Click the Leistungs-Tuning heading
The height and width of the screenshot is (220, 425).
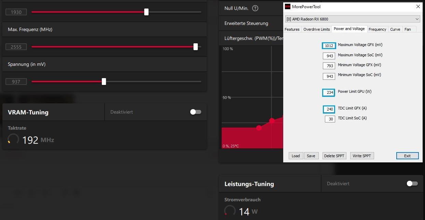pyautogui.click(x=249, y=184)
